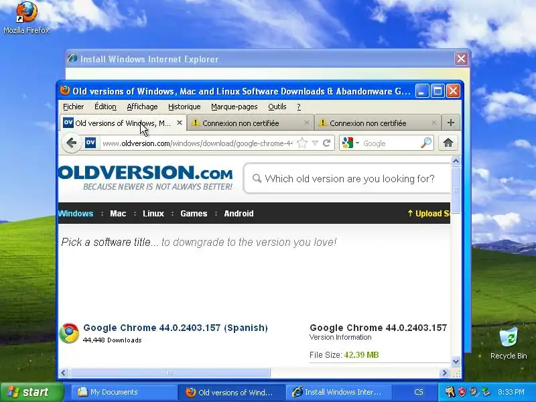Open the Fichier menu
The image size is (536, 402).
(x=74, y=107)
